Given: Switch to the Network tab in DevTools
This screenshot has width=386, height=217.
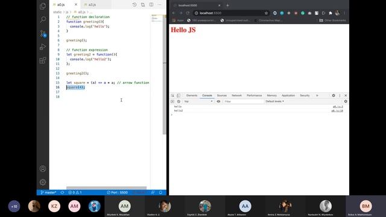Looking at the screenshot, I should click(x=236, y=95).
